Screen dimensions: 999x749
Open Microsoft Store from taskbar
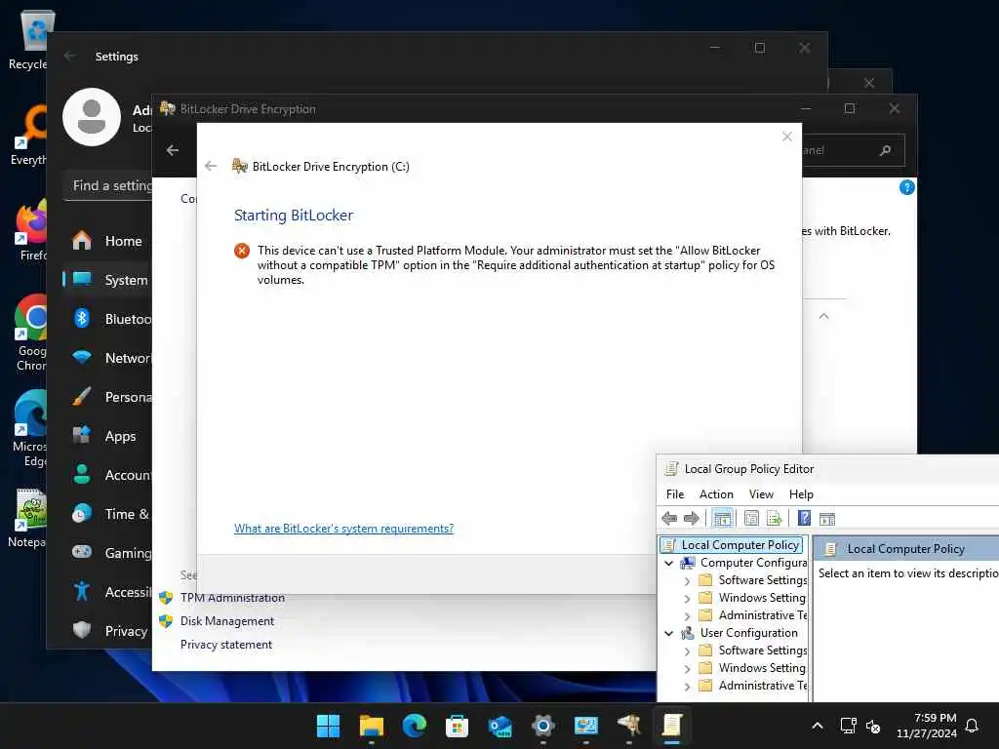click(x=457, y=726)
